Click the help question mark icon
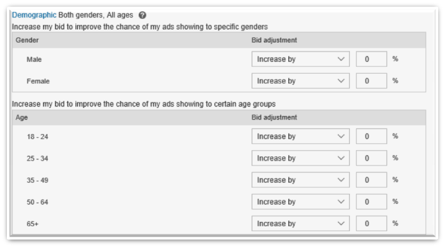Viewport: 445px width, 248px height. [143, 15]
